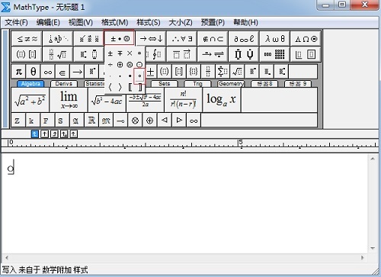Switch to the 标签 9 tab
The image size is (381, 277).
[x=298, y=84]
